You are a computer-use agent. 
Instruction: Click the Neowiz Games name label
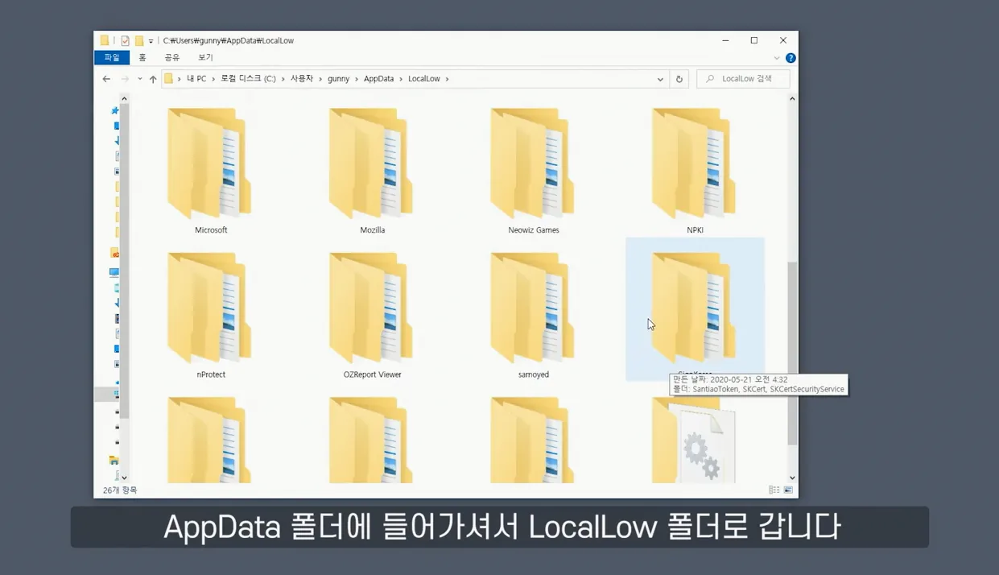534,230
